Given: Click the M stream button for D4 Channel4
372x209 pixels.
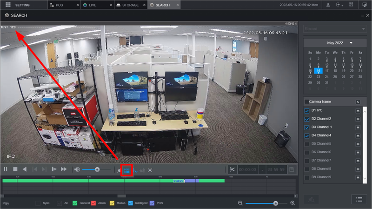Looking at the screenshot, I should [358, 135].
